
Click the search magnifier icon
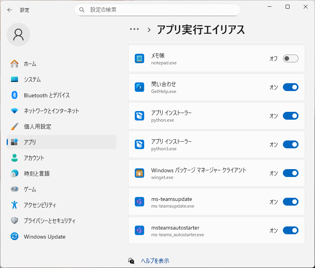click(82, 9)
